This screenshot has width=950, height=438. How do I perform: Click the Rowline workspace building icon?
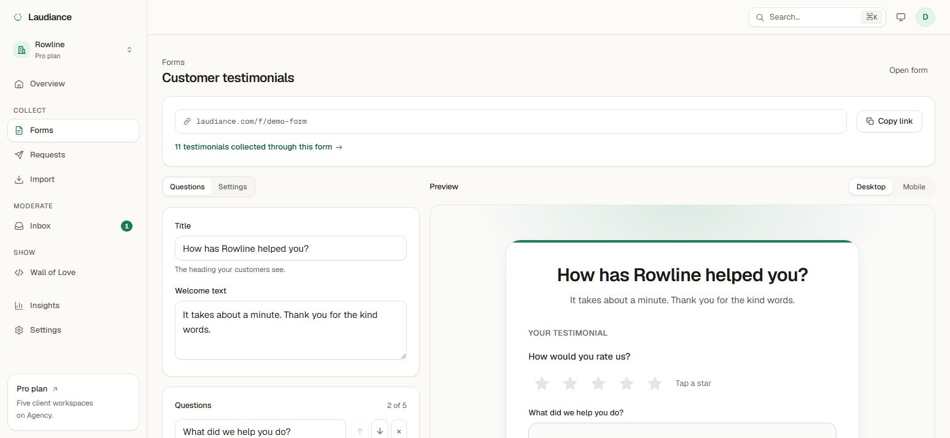pyautogui.click(x=21, y=50)
